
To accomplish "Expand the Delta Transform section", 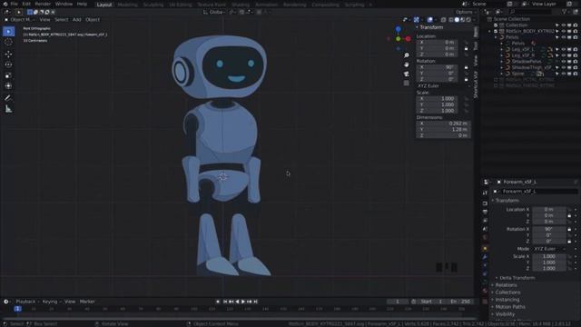I will [517, 278].
